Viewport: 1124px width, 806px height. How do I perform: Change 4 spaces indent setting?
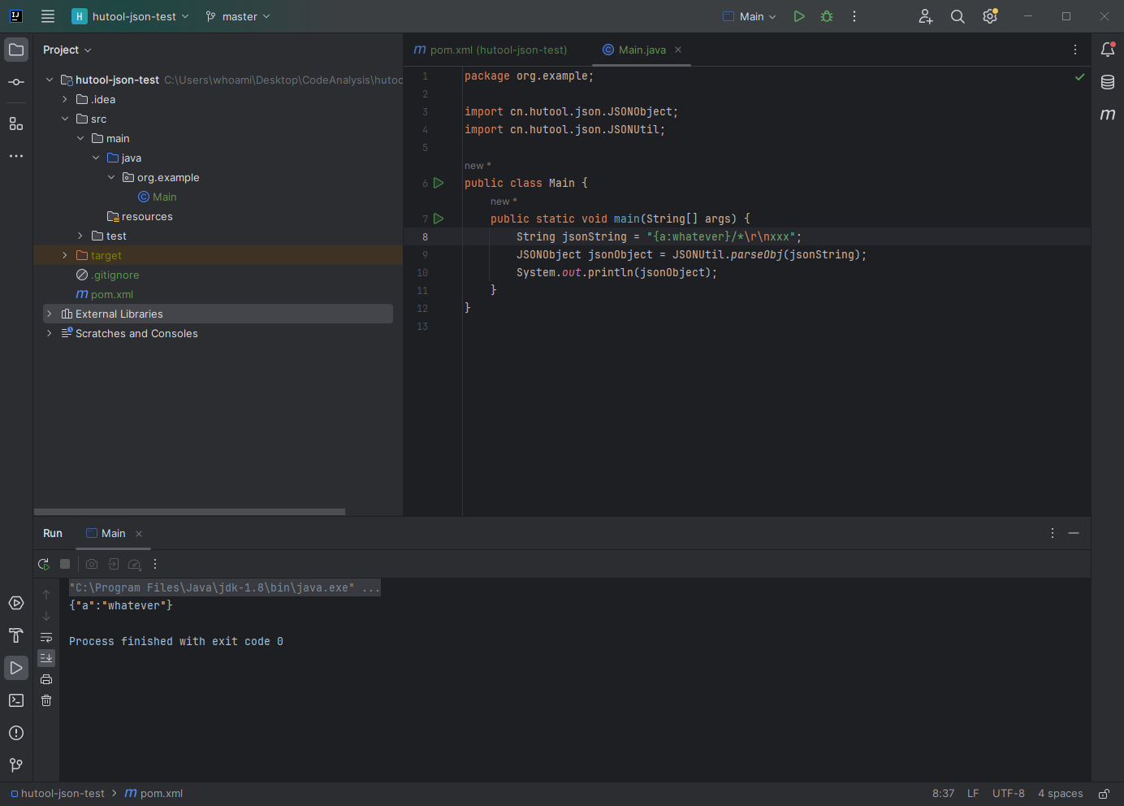point(1061,794)
